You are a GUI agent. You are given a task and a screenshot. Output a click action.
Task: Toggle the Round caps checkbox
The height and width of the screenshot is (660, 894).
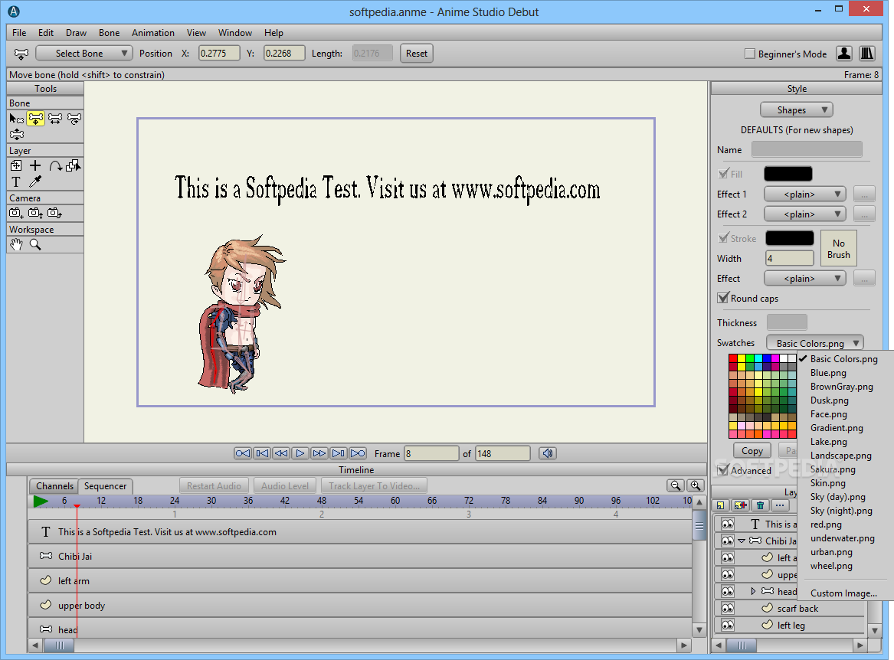pyautogui.click(x=723, y=298)
